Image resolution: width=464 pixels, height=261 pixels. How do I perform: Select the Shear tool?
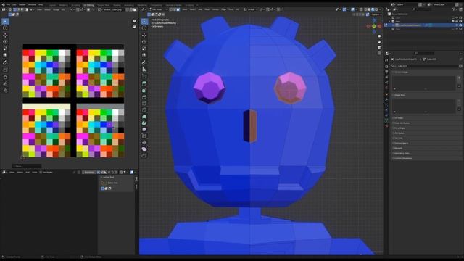coord(144,149)
